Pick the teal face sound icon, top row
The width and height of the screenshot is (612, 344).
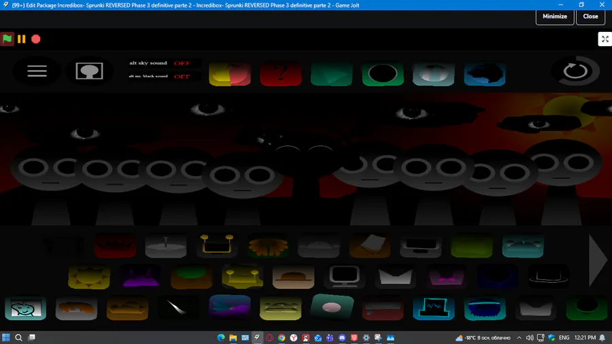pyautogui.click(x=523, y=245)
